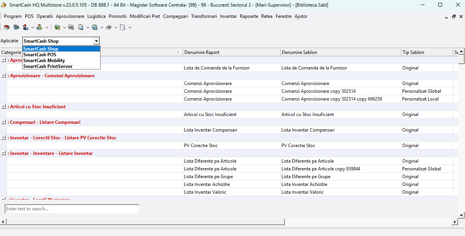Open the Ajutor menu

[301, 16]
